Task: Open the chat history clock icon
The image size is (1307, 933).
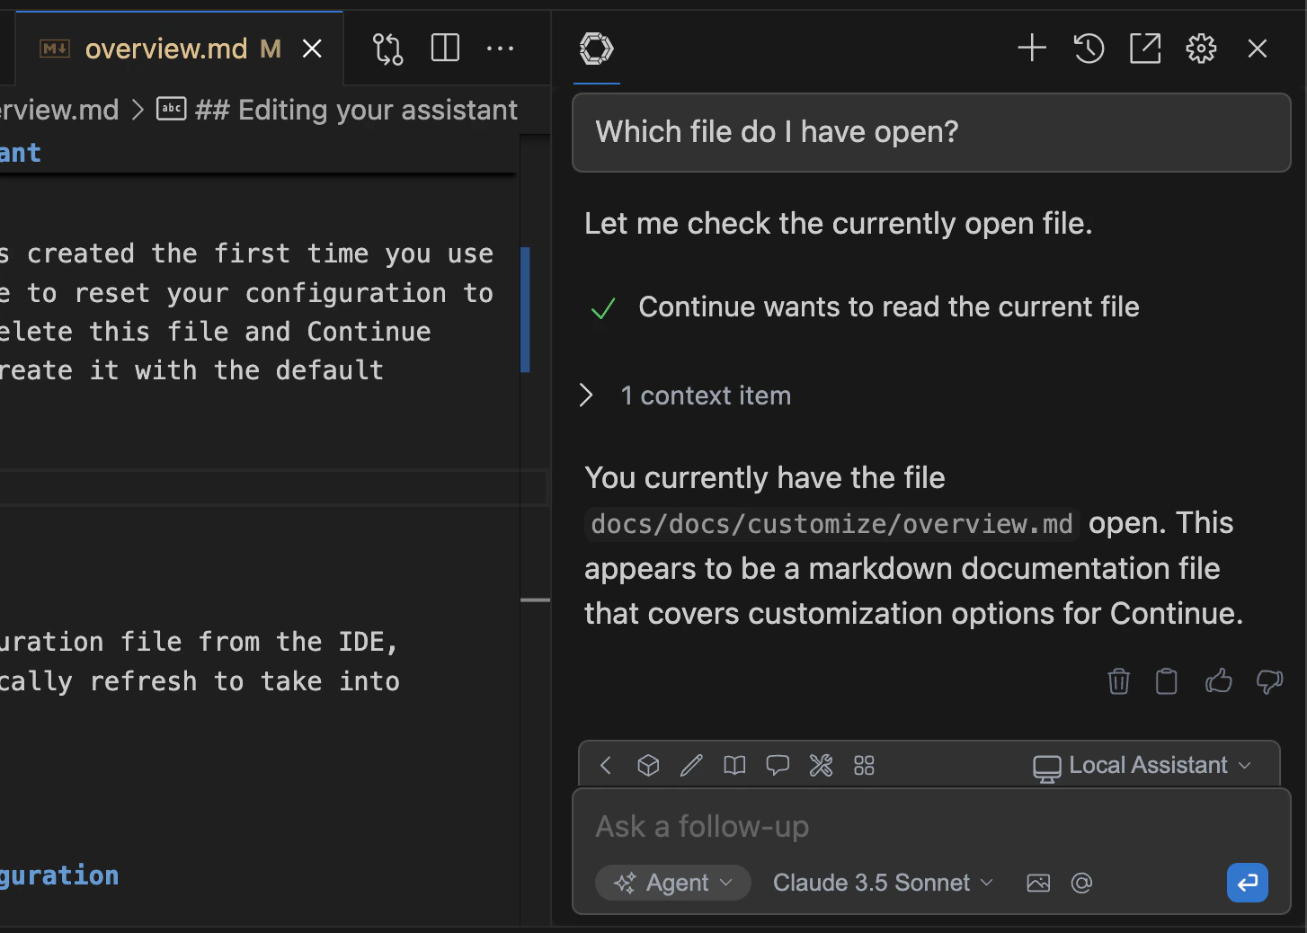Action: tap(1089, 49)
